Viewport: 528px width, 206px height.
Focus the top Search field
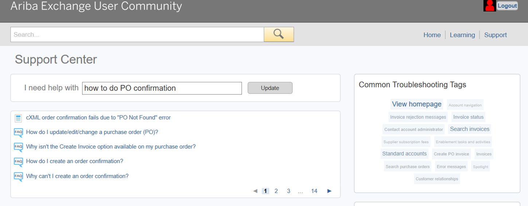pos(137,35)
